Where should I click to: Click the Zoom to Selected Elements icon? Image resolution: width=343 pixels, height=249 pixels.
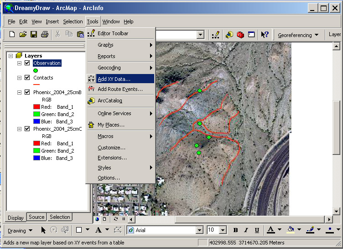[65, 230]
